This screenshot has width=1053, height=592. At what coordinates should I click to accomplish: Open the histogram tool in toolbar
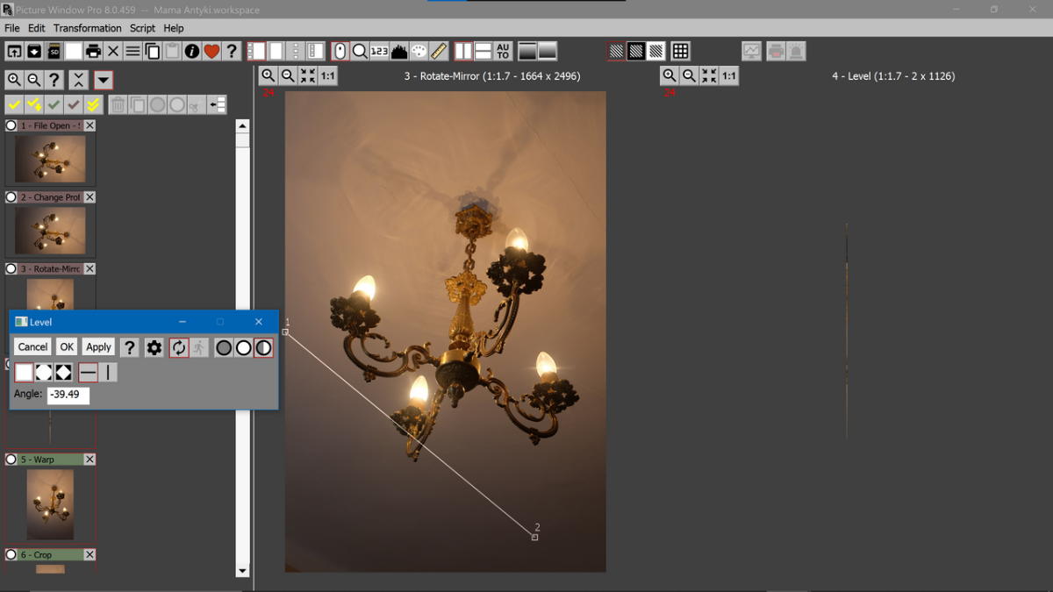click(x=399, y=51)
